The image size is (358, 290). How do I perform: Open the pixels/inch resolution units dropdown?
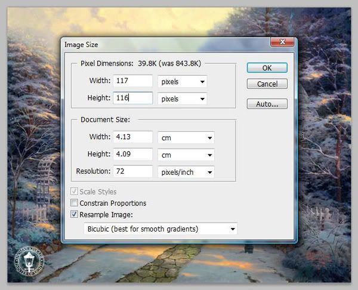click(186, 172)
